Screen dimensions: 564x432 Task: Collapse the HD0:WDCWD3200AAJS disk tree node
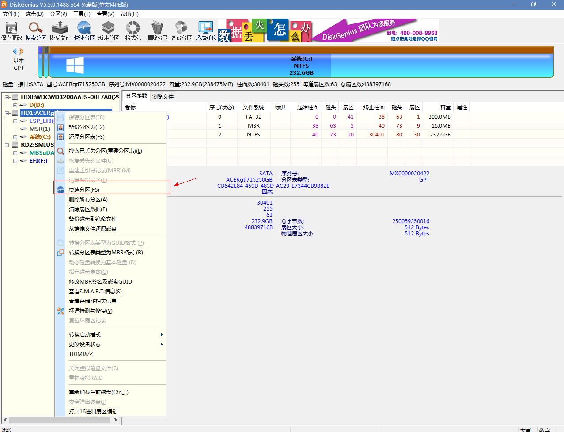coord(7,97)
